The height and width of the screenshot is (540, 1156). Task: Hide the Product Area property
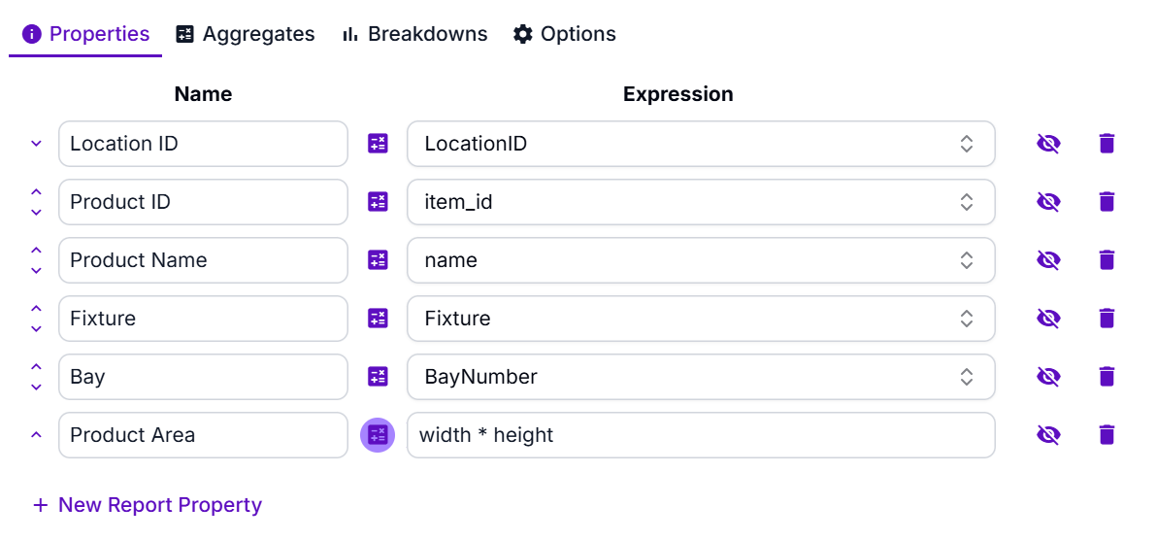click(1047, 435)
